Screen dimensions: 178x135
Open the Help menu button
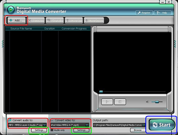click(163, 13)
